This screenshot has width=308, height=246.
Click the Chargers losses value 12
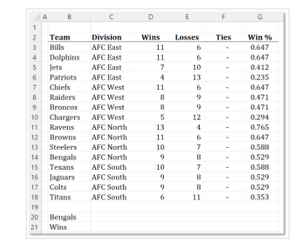196,117
